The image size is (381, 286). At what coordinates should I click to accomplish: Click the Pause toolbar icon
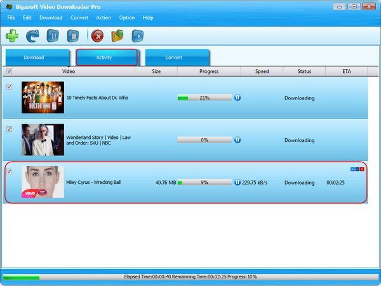pyautogui.click(x=53, y=36)
